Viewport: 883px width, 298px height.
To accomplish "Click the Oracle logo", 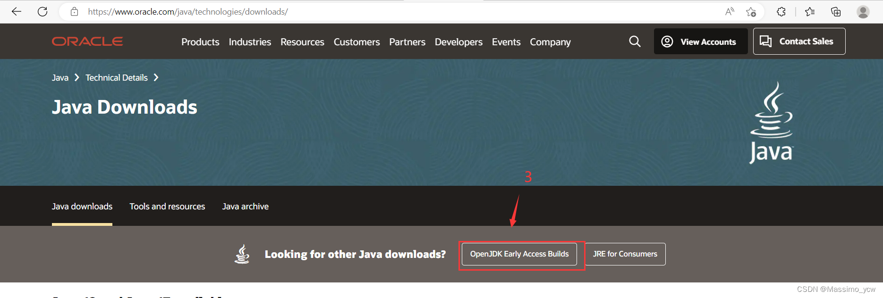I will [87, 41].
